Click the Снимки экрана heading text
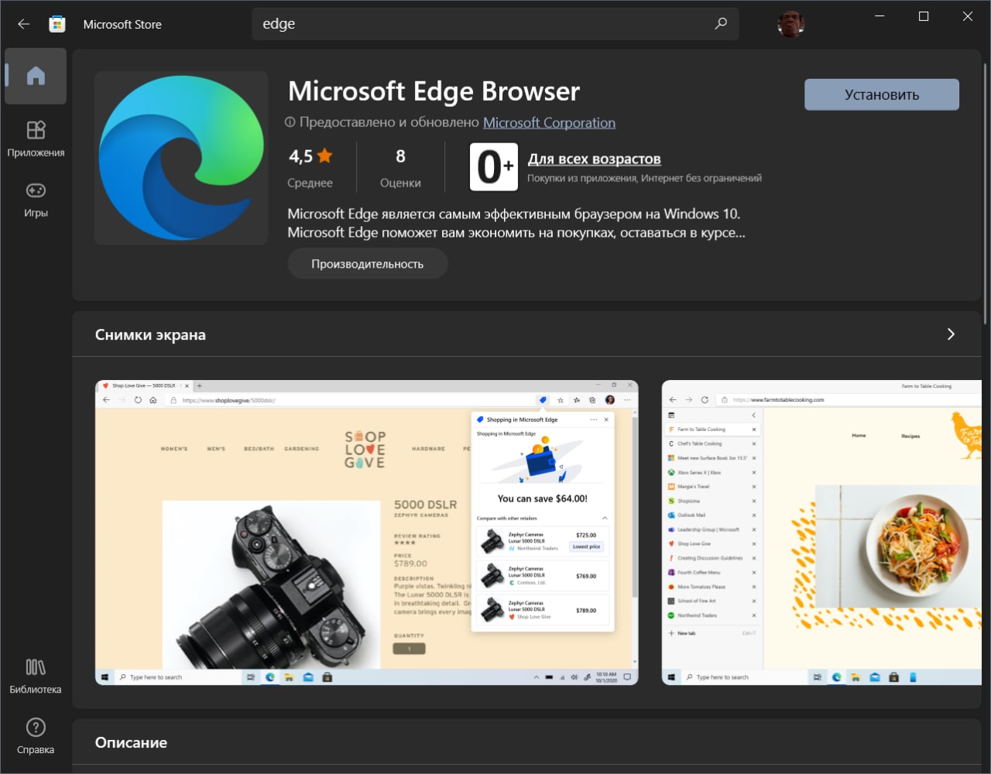 pos(150,334)
